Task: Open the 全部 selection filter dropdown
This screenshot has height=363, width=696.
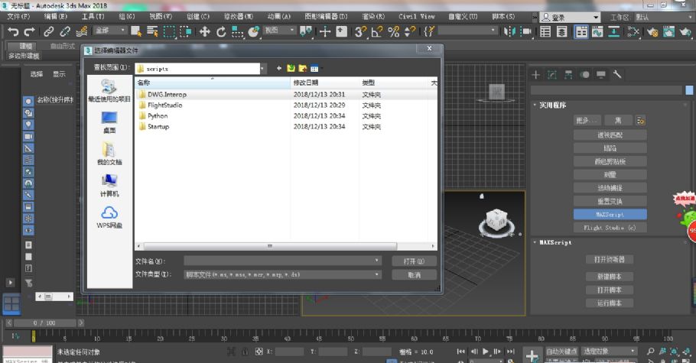Action: [x=110, y=30]
